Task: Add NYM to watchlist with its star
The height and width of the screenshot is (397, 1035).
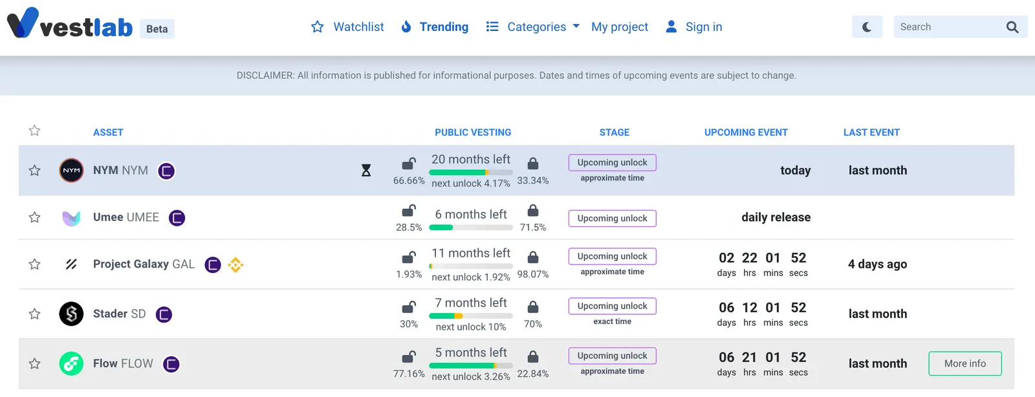Action: (x=35, y=170)
